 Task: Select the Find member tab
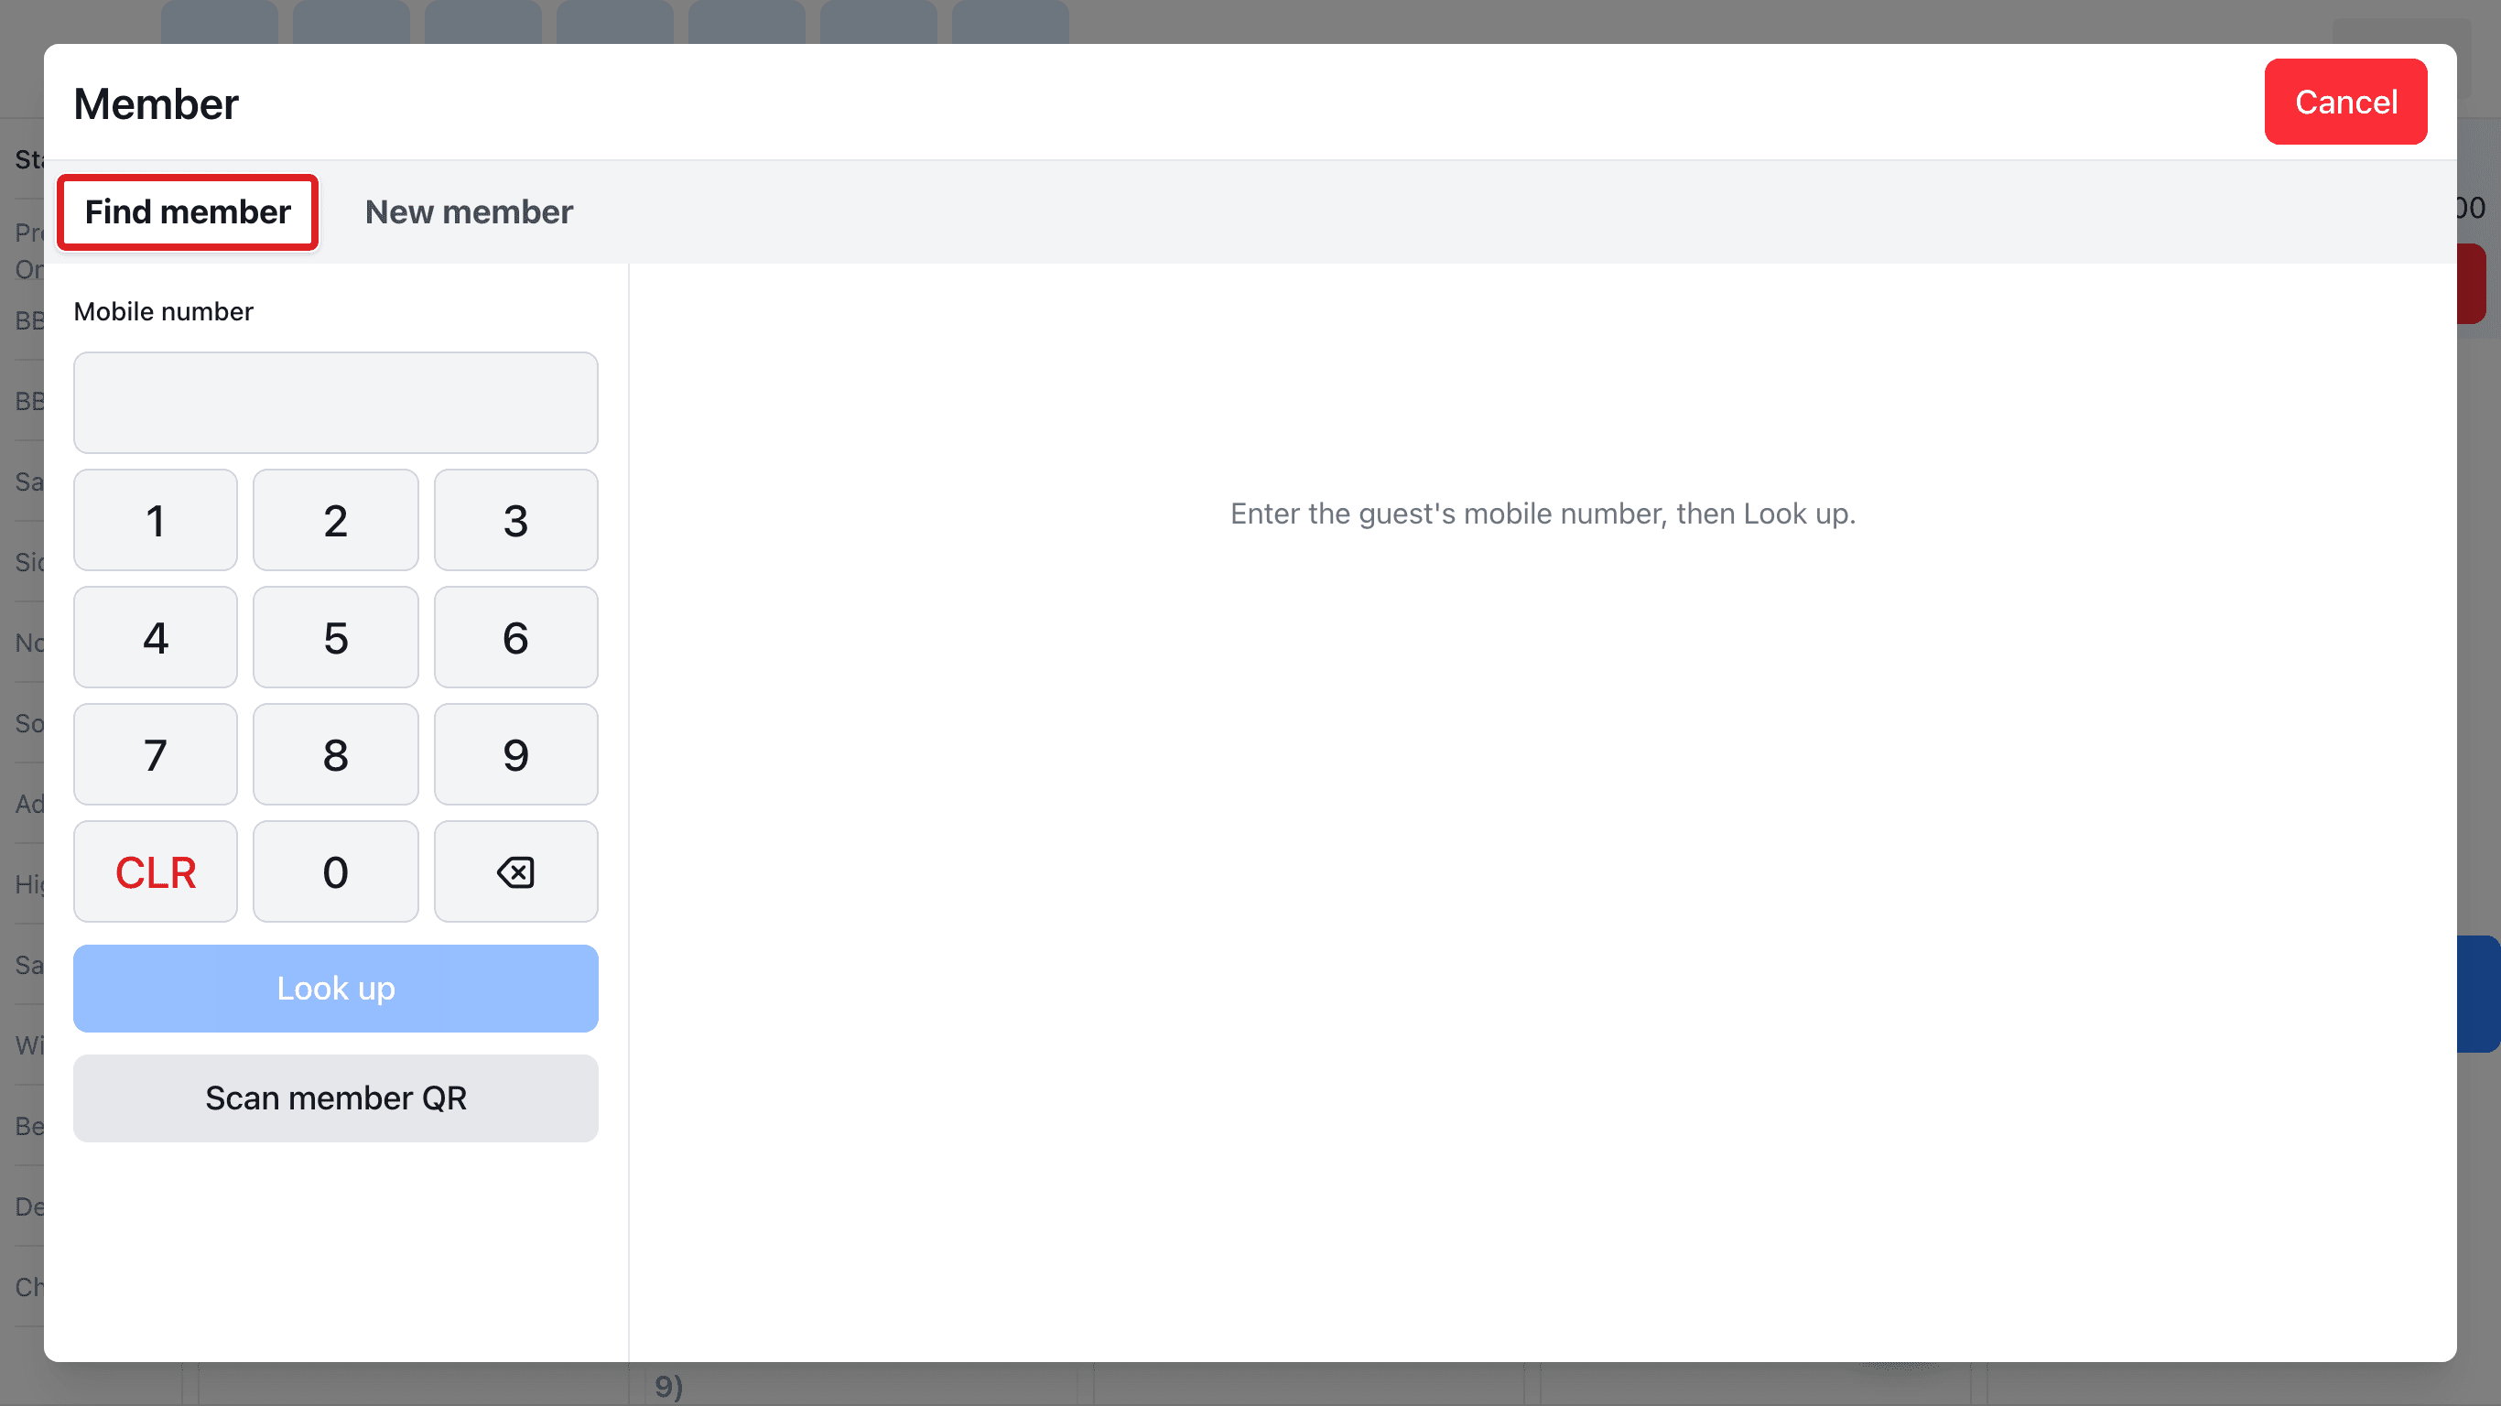(188, 211)
